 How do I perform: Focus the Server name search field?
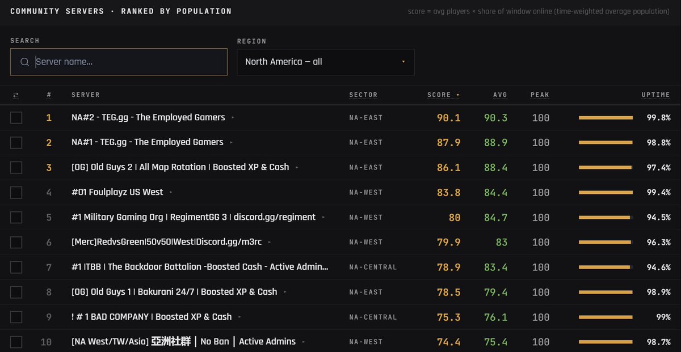point(119,62)
